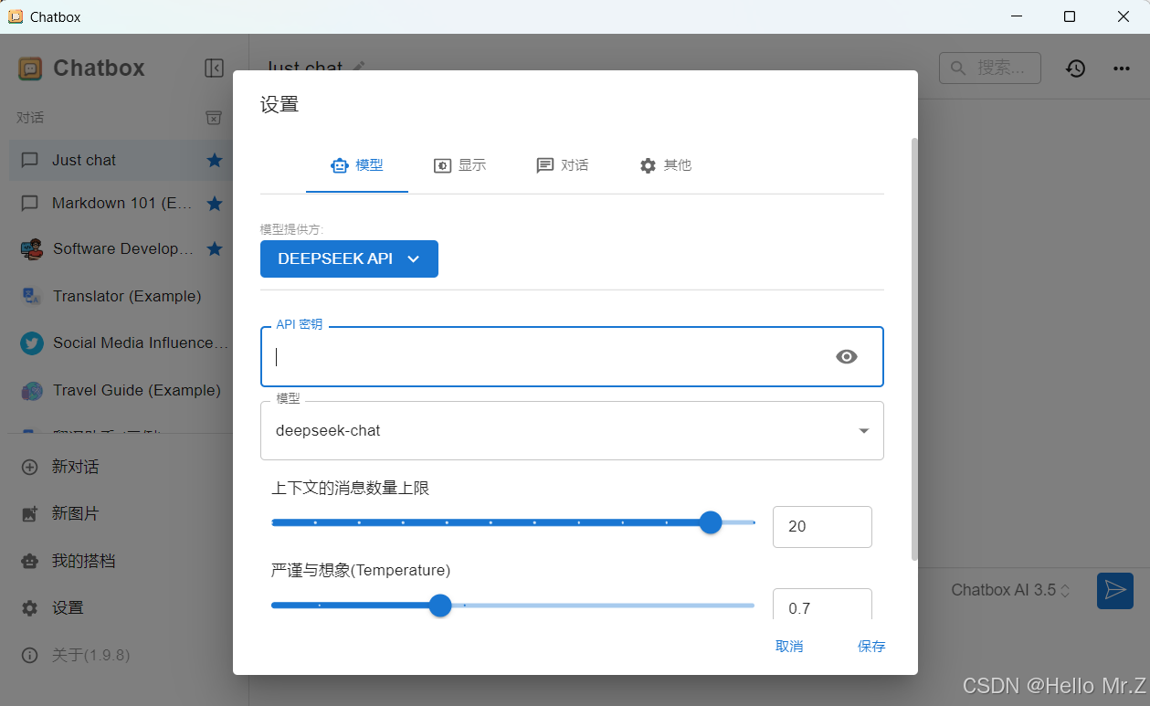Viewport: 1150px width, 706px height.
Task: Click the 搜索 search field
Action: tap(990, 68)
